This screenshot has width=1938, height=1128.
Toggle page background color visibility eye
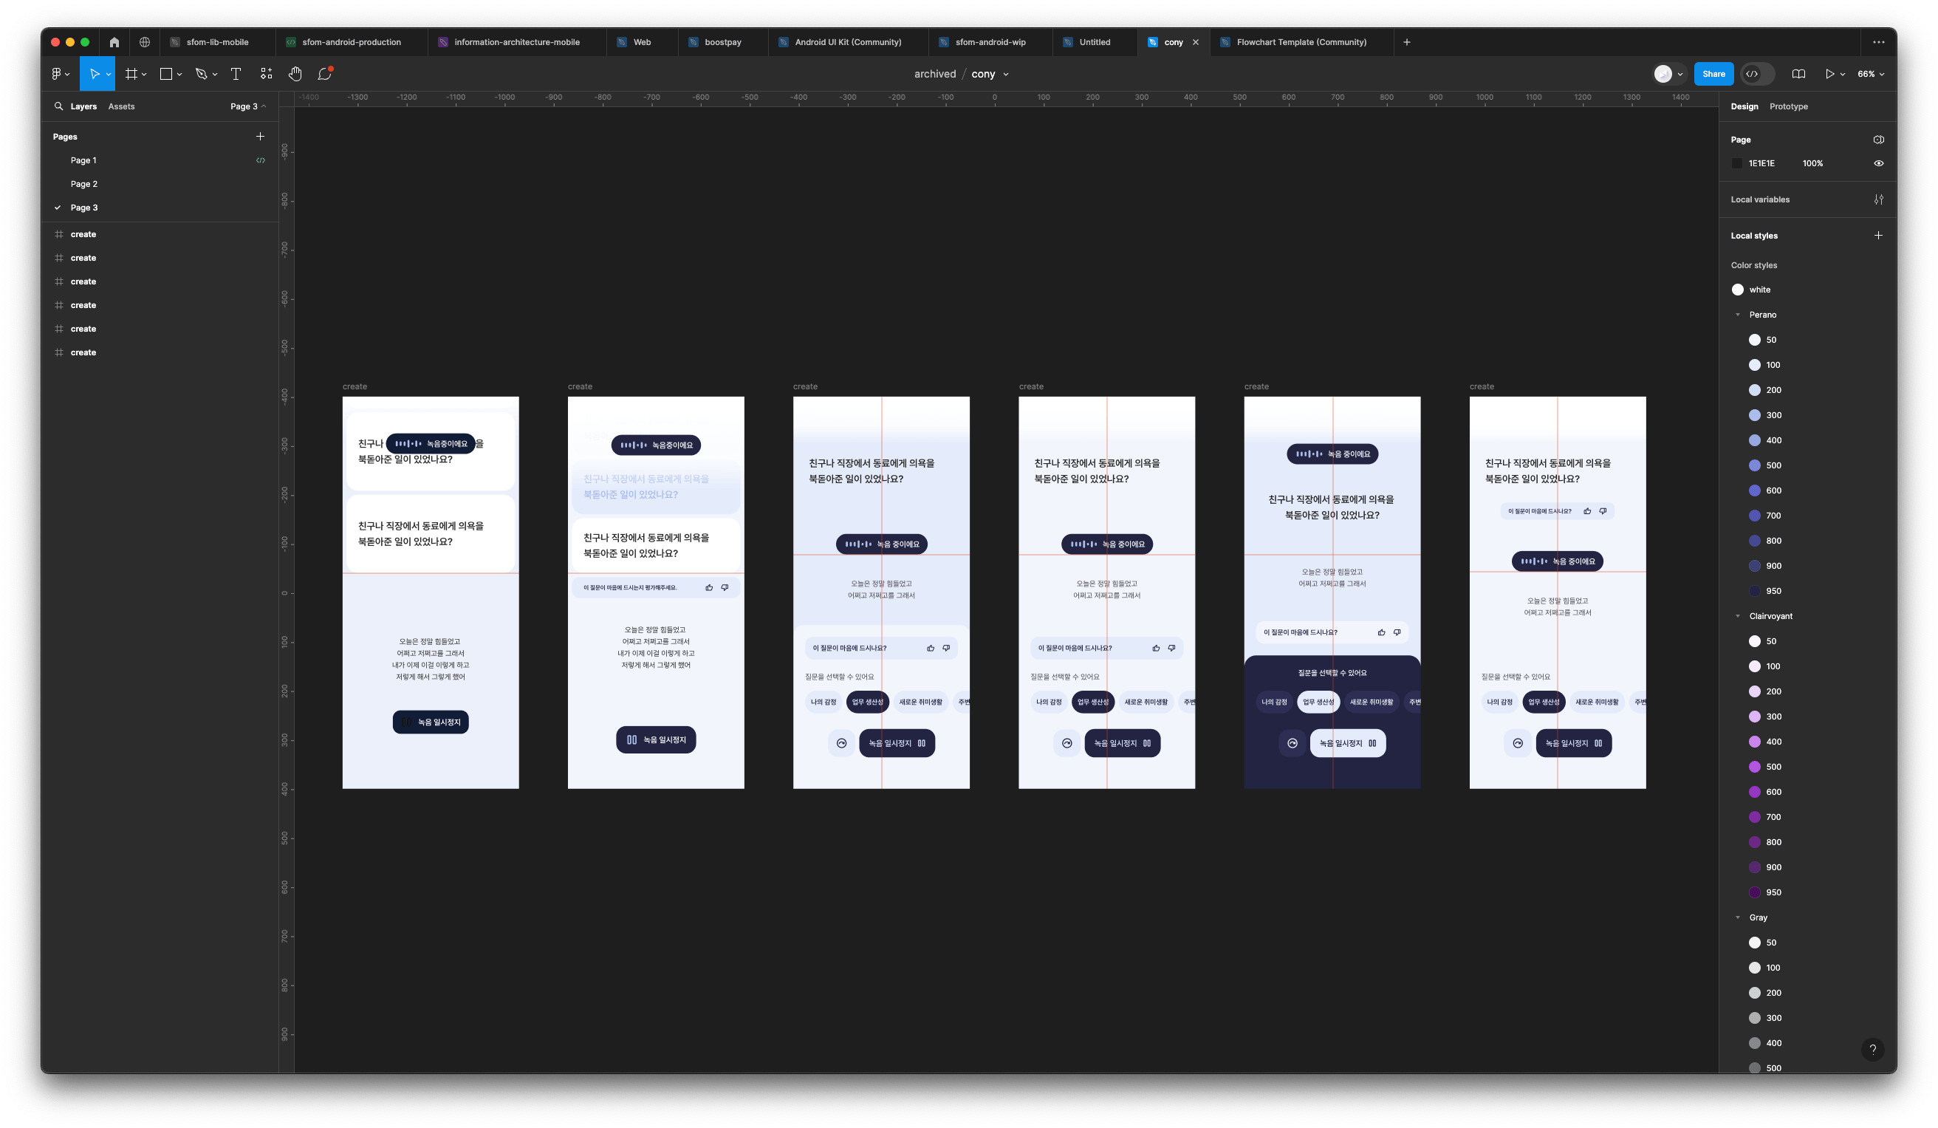point(1878,163)
